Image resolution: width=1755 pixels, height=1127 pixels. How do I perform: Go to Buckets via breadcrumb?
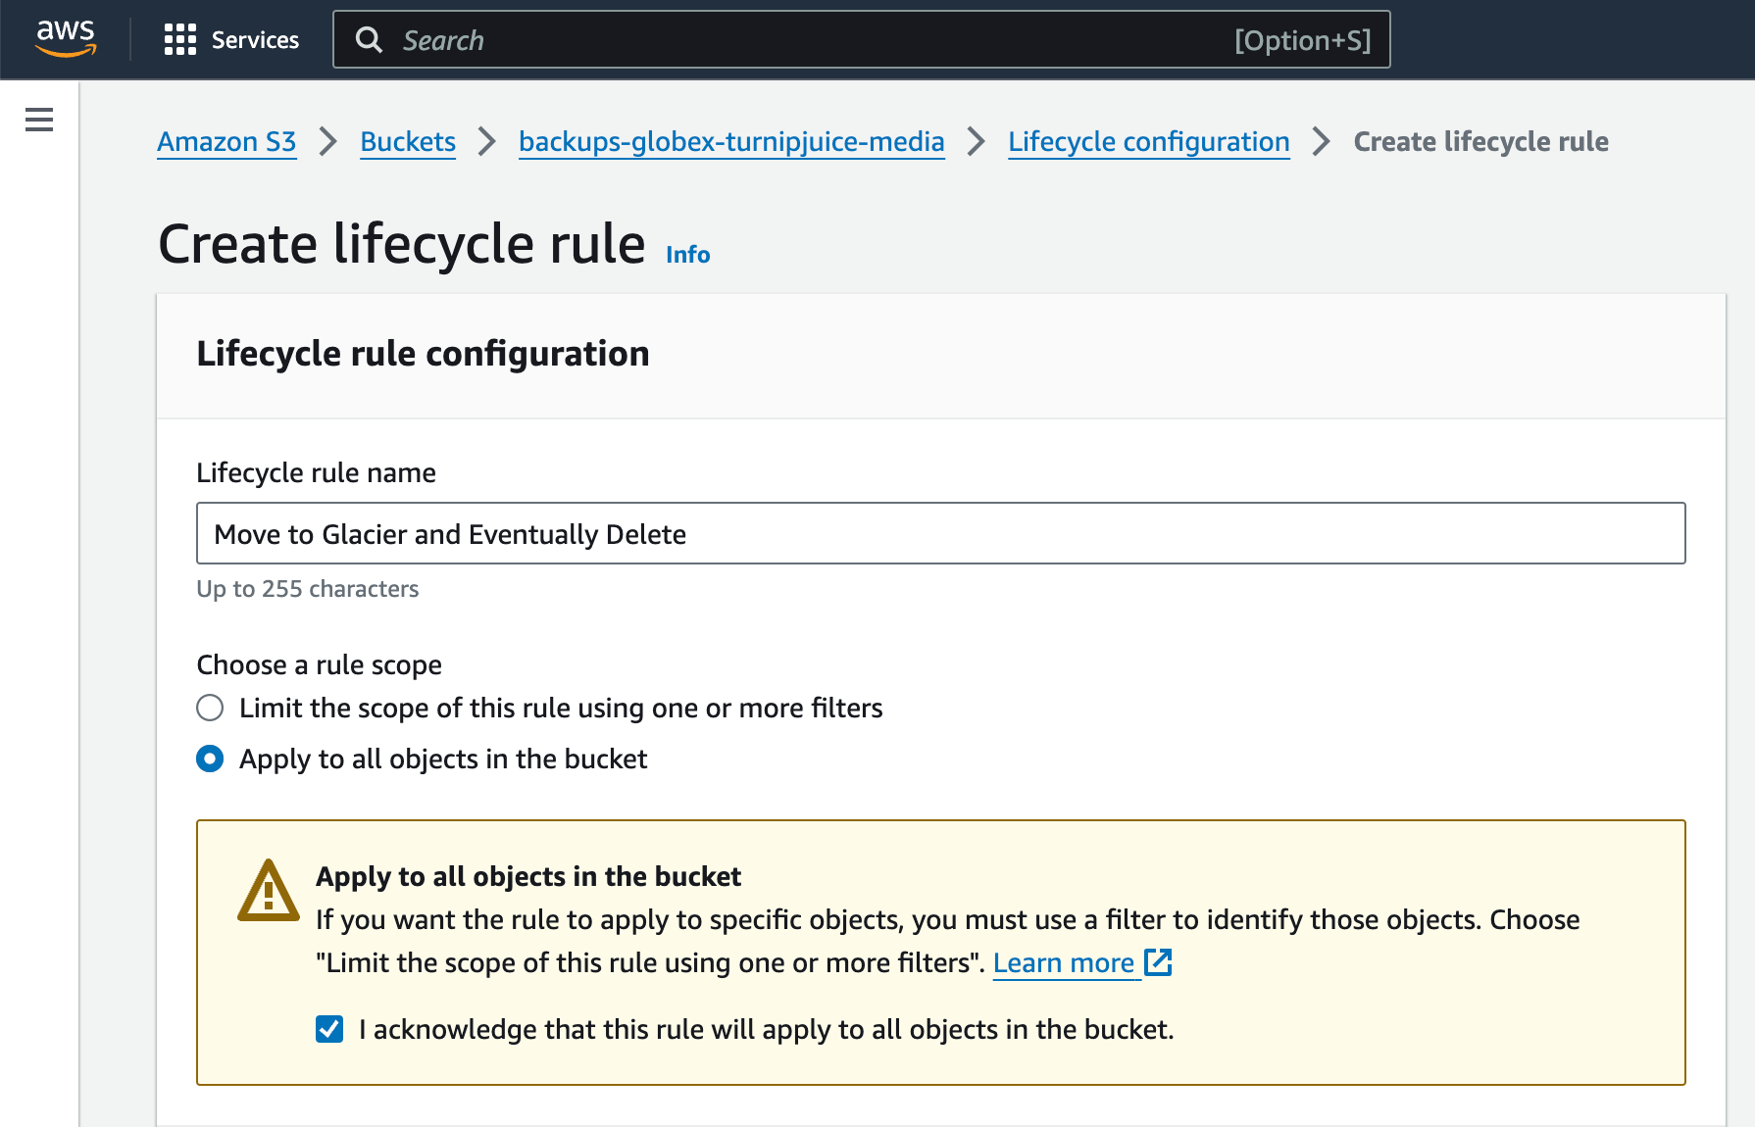click(x=407, y=141)
